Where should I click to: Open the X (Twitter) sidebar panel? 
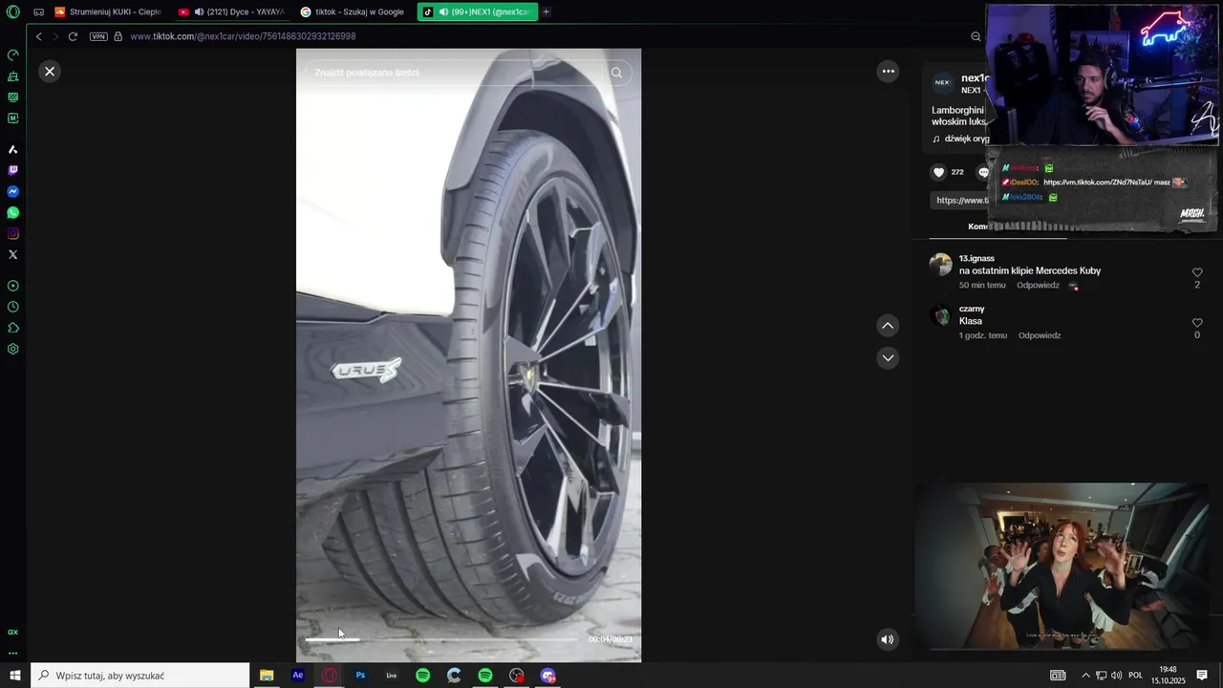pyautogui.click(x=12, y=254)
